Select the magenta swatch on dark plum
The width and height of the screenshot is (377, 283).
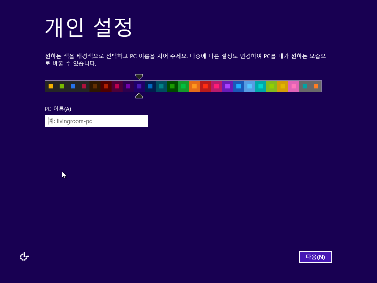117,86
